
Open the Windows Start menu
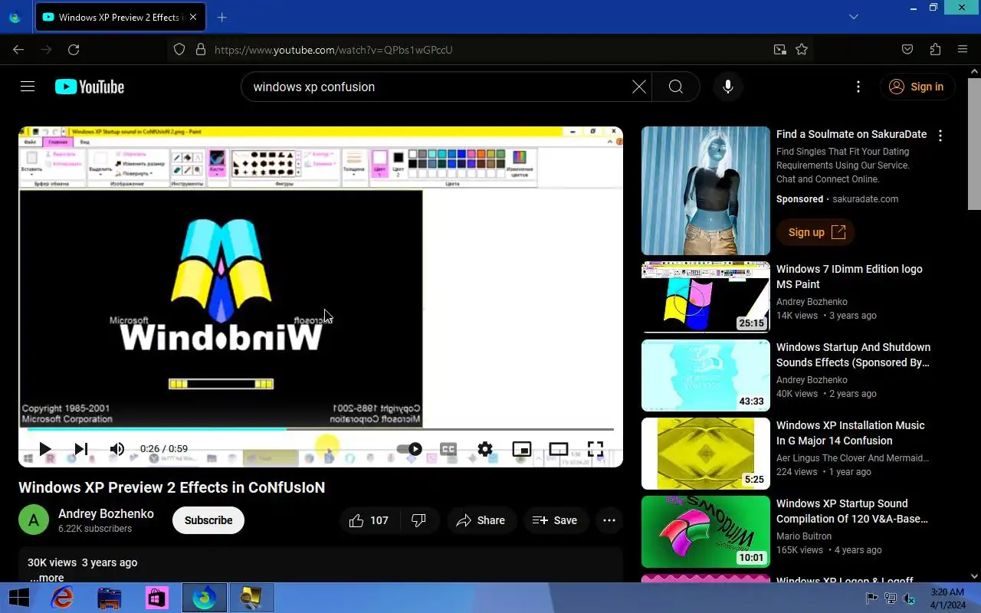[x=18, y=598]
